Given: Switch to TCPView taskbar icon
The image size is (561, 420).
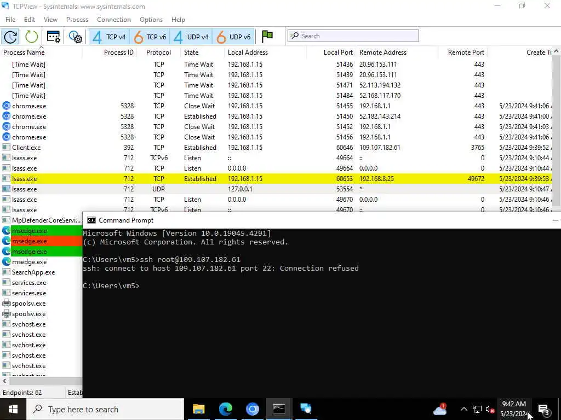Looking at the screenshot, I should tap(306, 409).
